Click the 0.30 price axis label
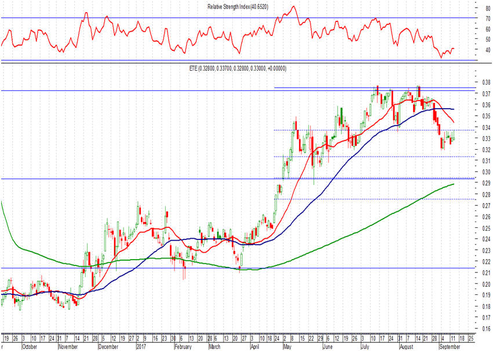The image size is (493, 351). point(487,172)
